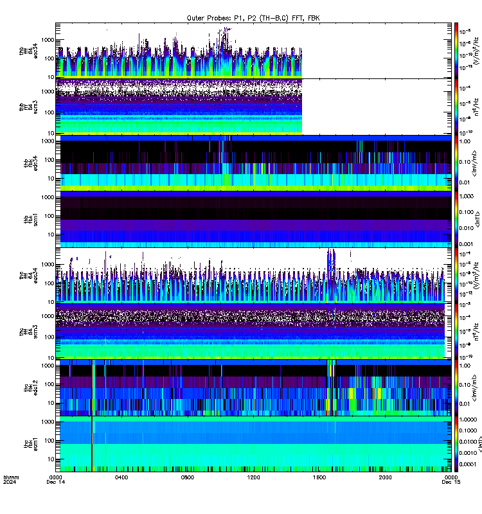Image resolution: width=482 pixels, height=514 pixels.
Task: Click the 'thc fbk edc12' panel label
Action: [x=31, y=388]
